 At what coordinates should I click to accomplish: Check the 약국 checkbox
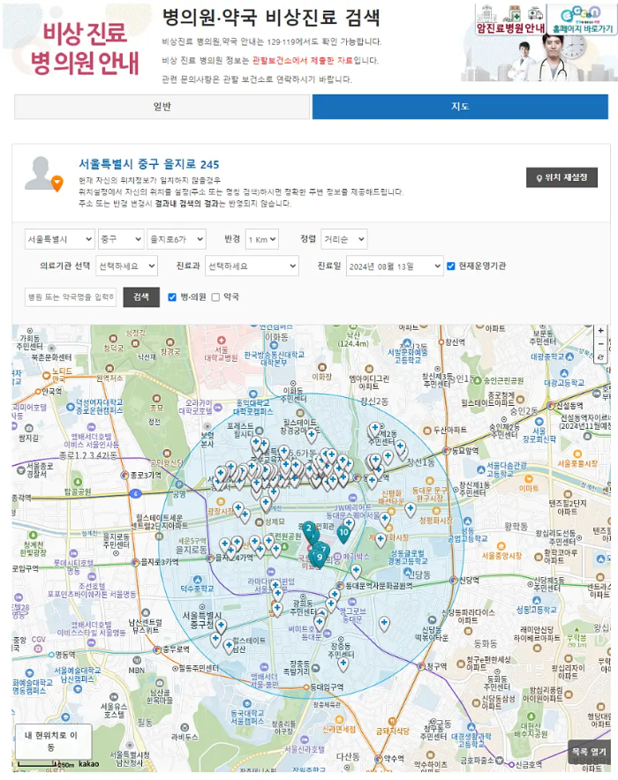(215, 297)
